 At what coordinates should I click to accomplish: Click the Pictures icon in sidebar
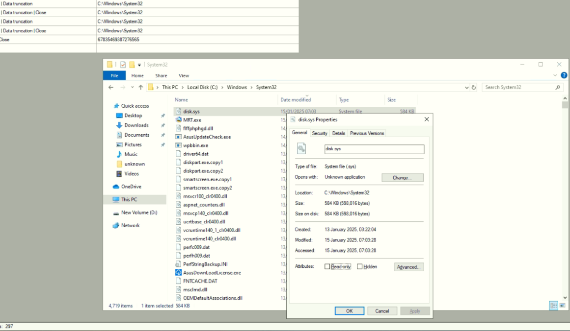tap(119, 144)
